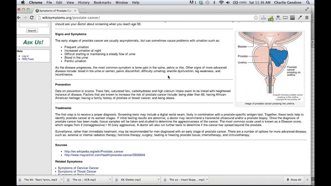This screenshot has width=331, height=186.
Task: Click the Charlie Gendron user menu
Action: (x=288, y=3)
